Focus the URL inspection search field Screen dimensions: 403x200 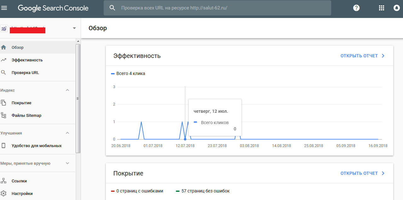tap(217, 8)
